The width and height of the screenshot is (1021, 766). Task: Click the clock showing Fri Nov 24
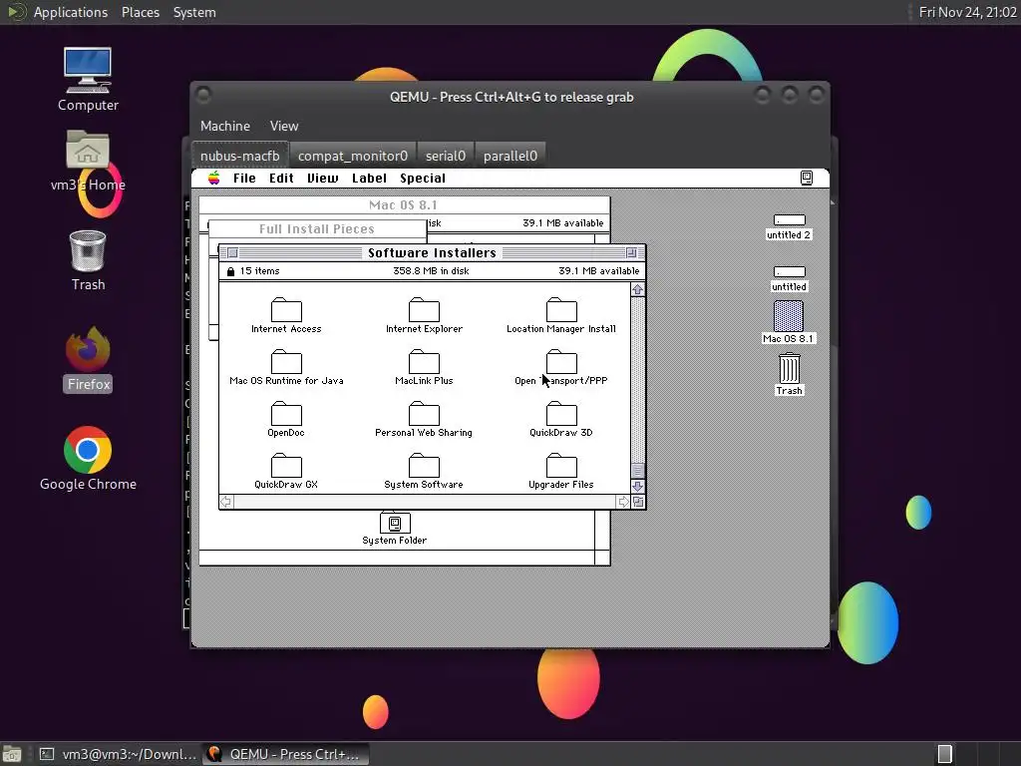coord(967,12)
